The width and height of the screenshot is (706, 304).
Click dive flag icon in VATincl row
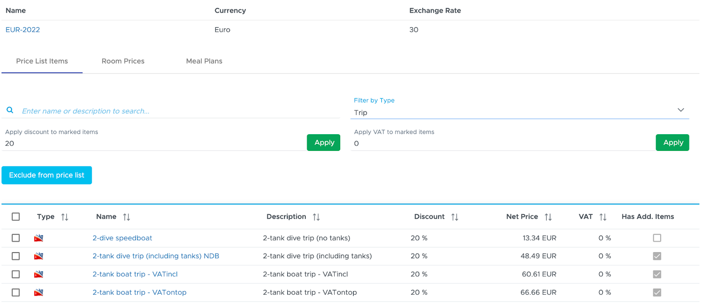point(39,274)
